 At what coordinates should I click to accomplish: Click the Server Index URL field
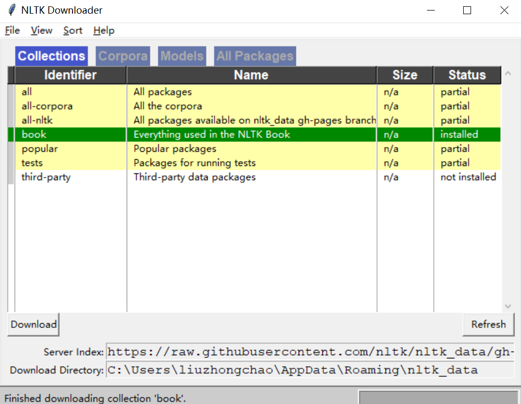point(310,352)
